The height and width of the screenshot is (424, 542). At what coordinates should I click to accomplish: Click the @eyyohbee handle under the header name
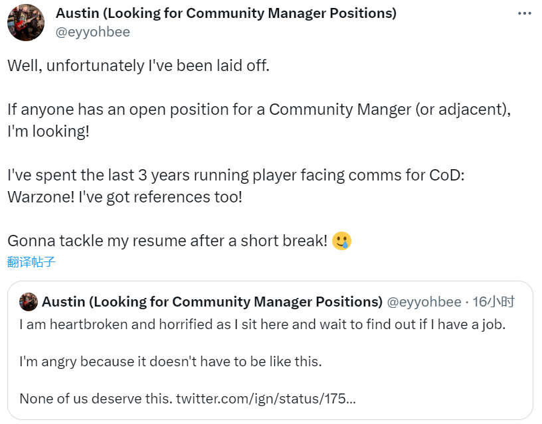[x=93, y=32]
